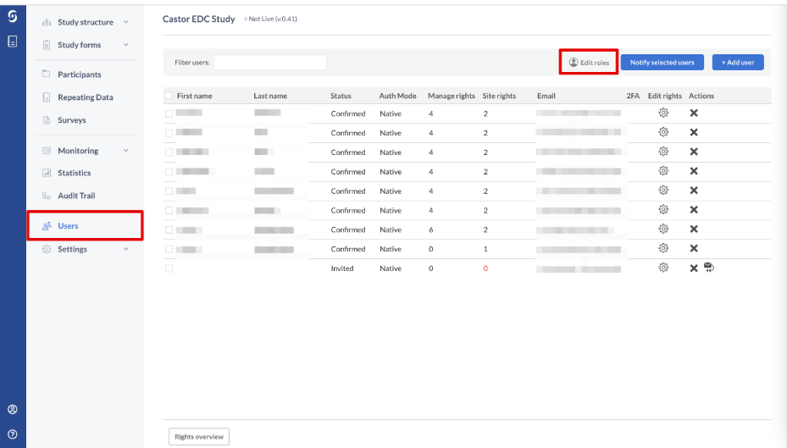787x448 pixels.
Task: Focus the Filter users input field
Action: pos(270,62)
